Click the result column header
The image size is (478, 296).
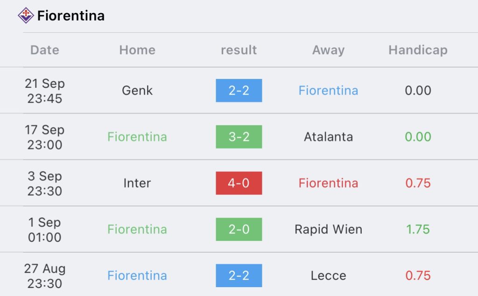239,50
